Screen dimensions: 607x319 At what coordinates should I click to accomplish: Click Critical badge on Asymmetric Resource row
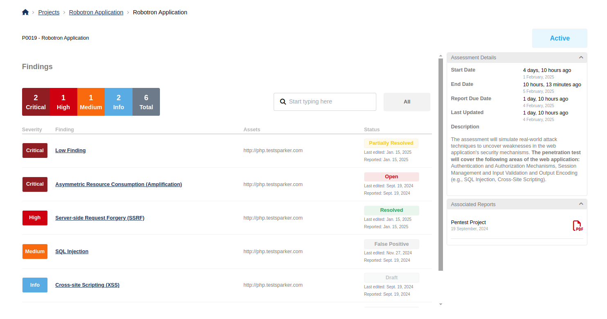click(x=35, y=184)
